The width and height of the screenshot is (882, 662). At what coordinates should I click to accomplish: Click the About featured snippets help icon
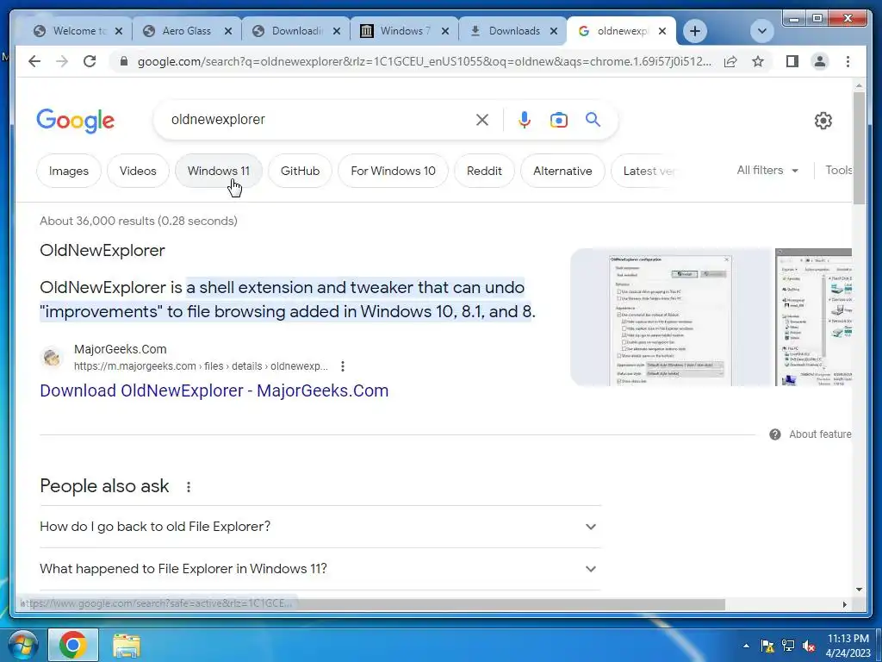(774, 434)
